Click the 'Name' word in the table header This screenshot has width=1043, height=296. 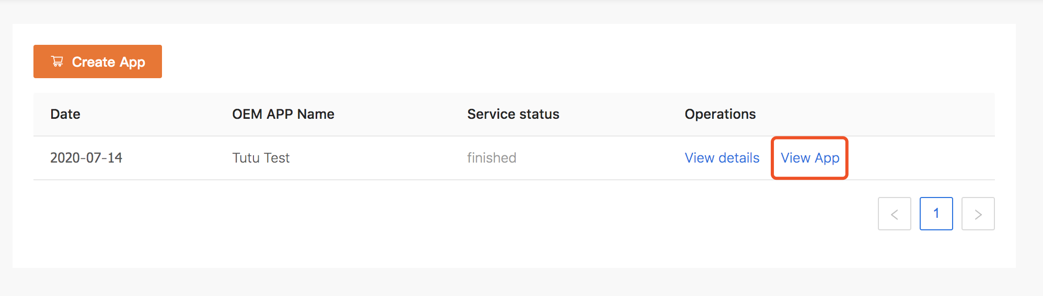click(316, 114)
